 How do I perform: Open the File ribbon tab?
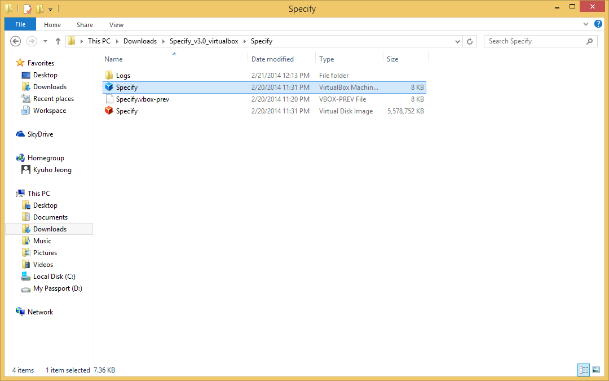20,24
